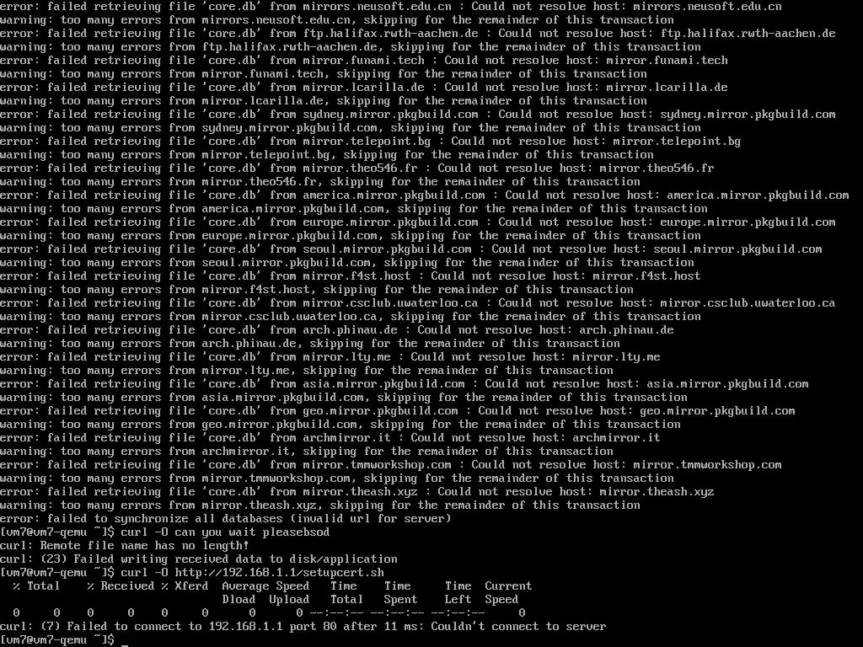Click the warning line for archmirror.it
The height and width of the screenshot is (647, 863).
(307, 452)
